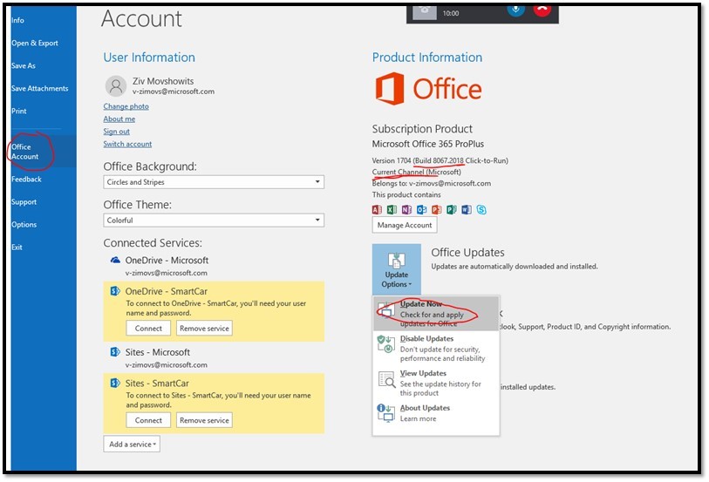Viewport: 709px width, 482px height.
Task: Click Connect for OneDrive - SmartCar
Action: tap(148, 329)
